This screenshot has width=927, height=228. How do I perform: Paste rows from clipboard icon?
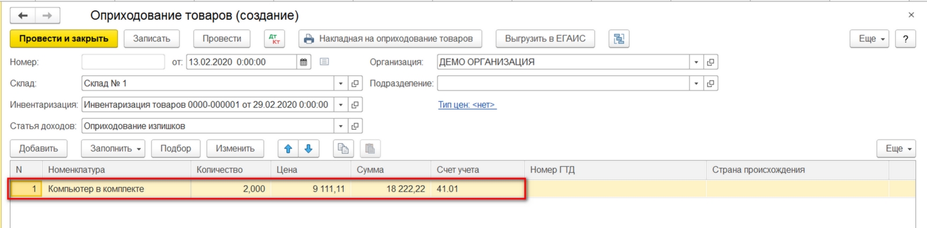pyautogui.click(x=370, y=149)
